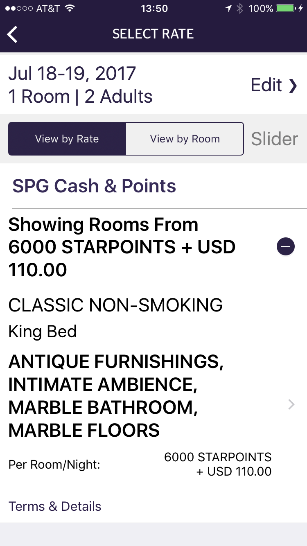This screenshot has width=307, height=546.
Task: Tap the King Bed label
Action: click(x=43, y=332)
